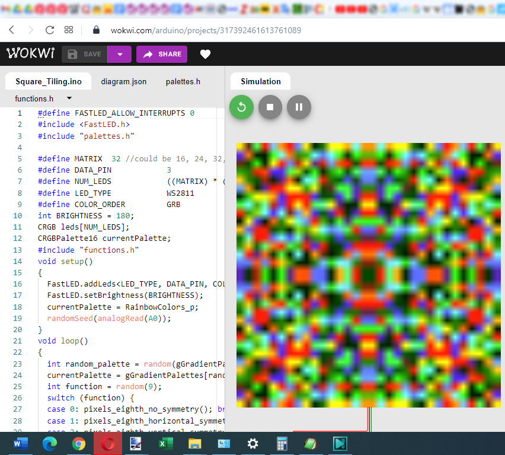Click the WOKWI logo
505x455 pixels.
pos(30,53)
